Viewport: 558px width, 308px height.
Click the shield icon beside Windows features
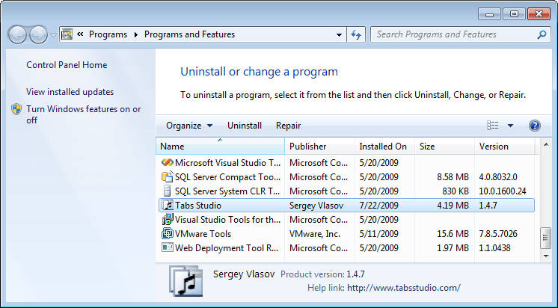click(16, 109)
